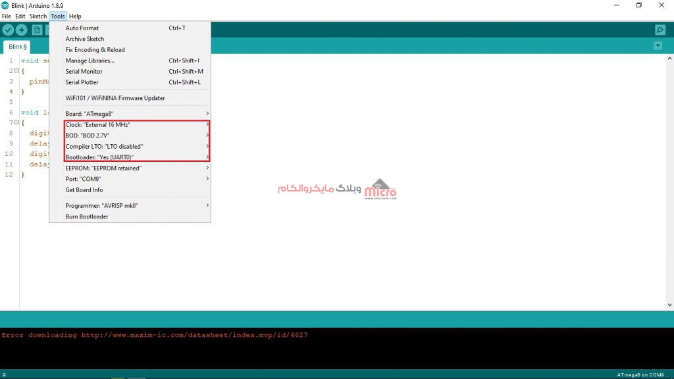Click the Verify checkmark toolbar icon
Image resolution: width=674 pixels, height=379 pixels.
coord(8,30)
